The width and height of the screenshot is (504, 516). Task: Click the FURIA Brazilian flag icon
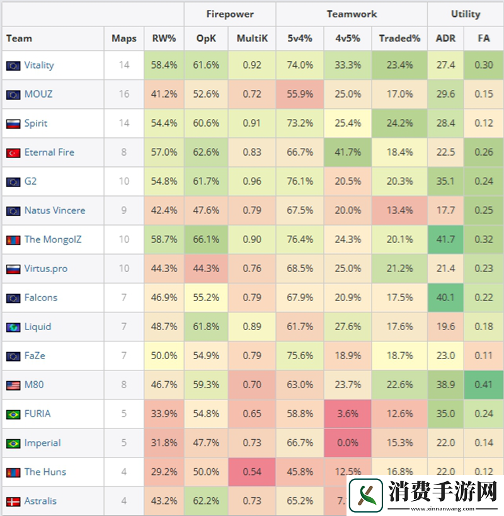pos(13,415)
